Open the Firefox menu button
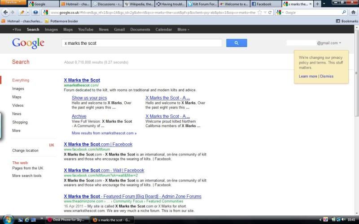This screenshot has width=359, height=224. pyautogui.click(x=13, y=2)
